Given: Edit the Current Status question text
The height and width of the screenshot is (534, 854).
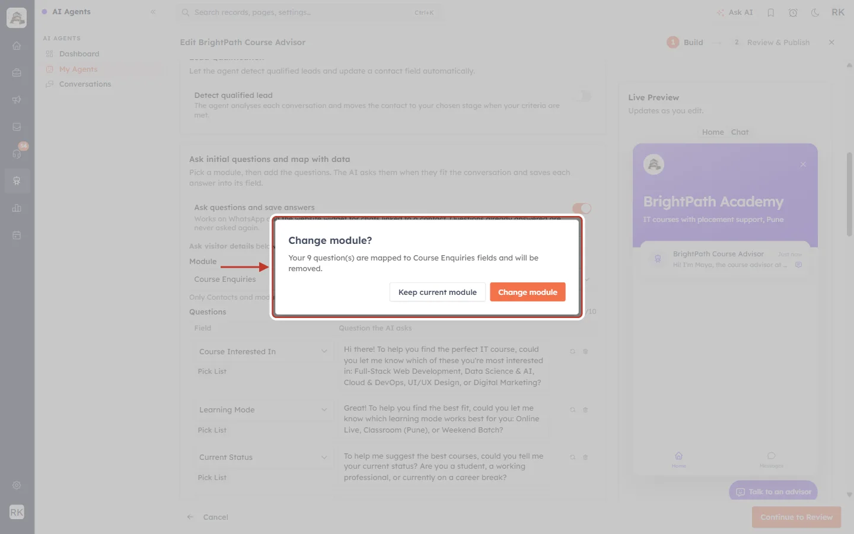Looking at the screenshot, I should pos(444,466).
